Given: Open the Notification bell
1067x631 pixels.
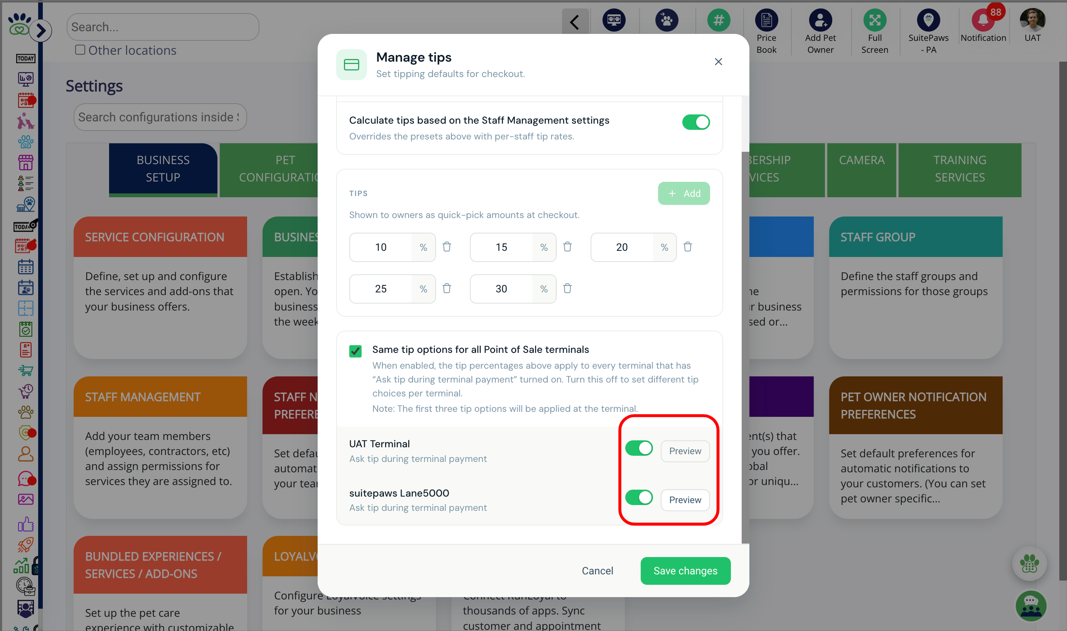Looking at the screenshot, I should (983, 20).
